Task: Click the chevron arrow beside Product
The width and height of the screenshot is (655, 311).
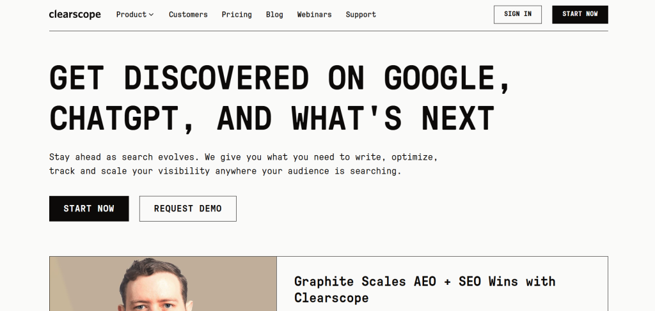Action: (152, 15)
